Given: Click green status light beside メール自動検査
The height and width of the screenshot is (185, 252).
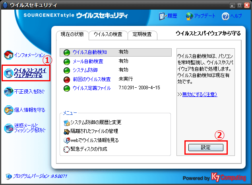Looking at the screenshot, I should coord(67,61).
